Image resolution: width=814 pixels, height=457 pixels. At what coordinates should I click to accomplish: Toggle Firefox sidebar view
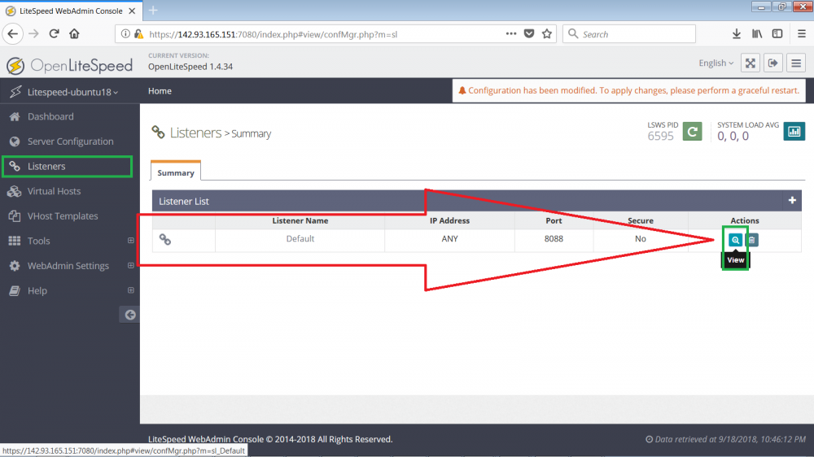click(777, 33)
